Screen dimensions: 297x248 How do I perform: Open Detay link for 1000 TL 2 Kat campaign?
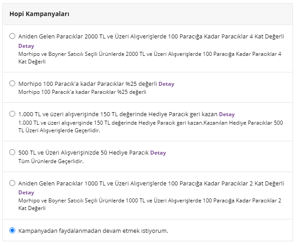click(x=26, y=193)
